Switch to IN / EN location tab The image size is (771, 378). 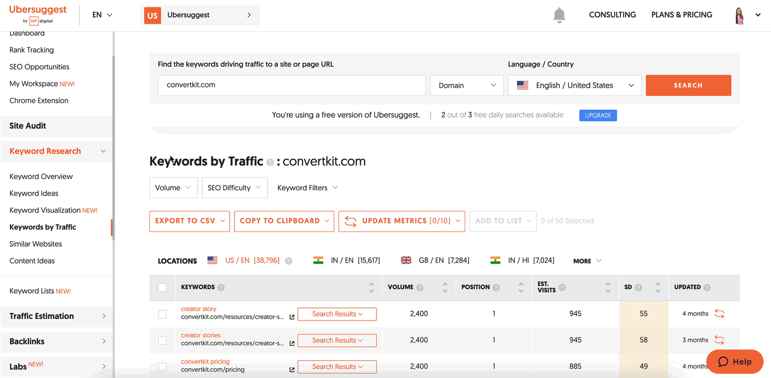[x=346, y=260]
